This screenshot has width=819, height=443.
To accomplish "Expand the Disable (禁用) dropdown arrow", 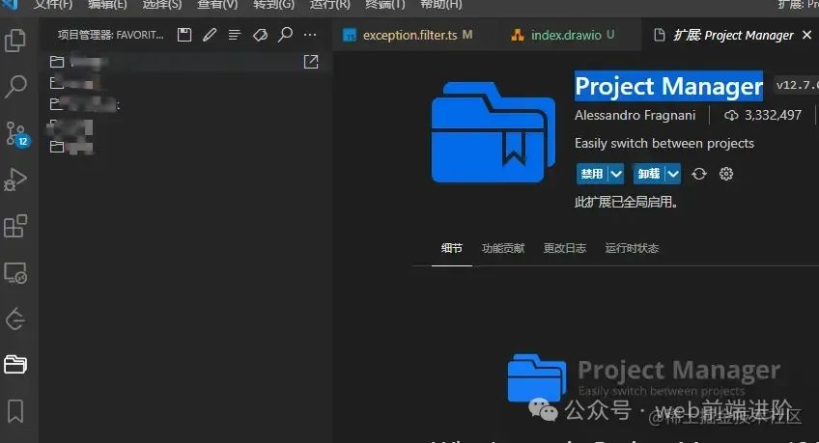I will pos(616,174).
